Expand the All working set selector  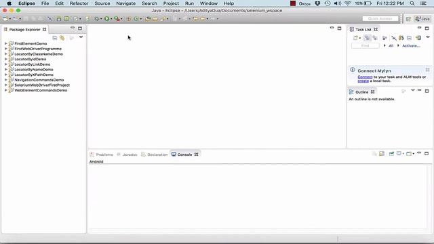click(384, 45)
